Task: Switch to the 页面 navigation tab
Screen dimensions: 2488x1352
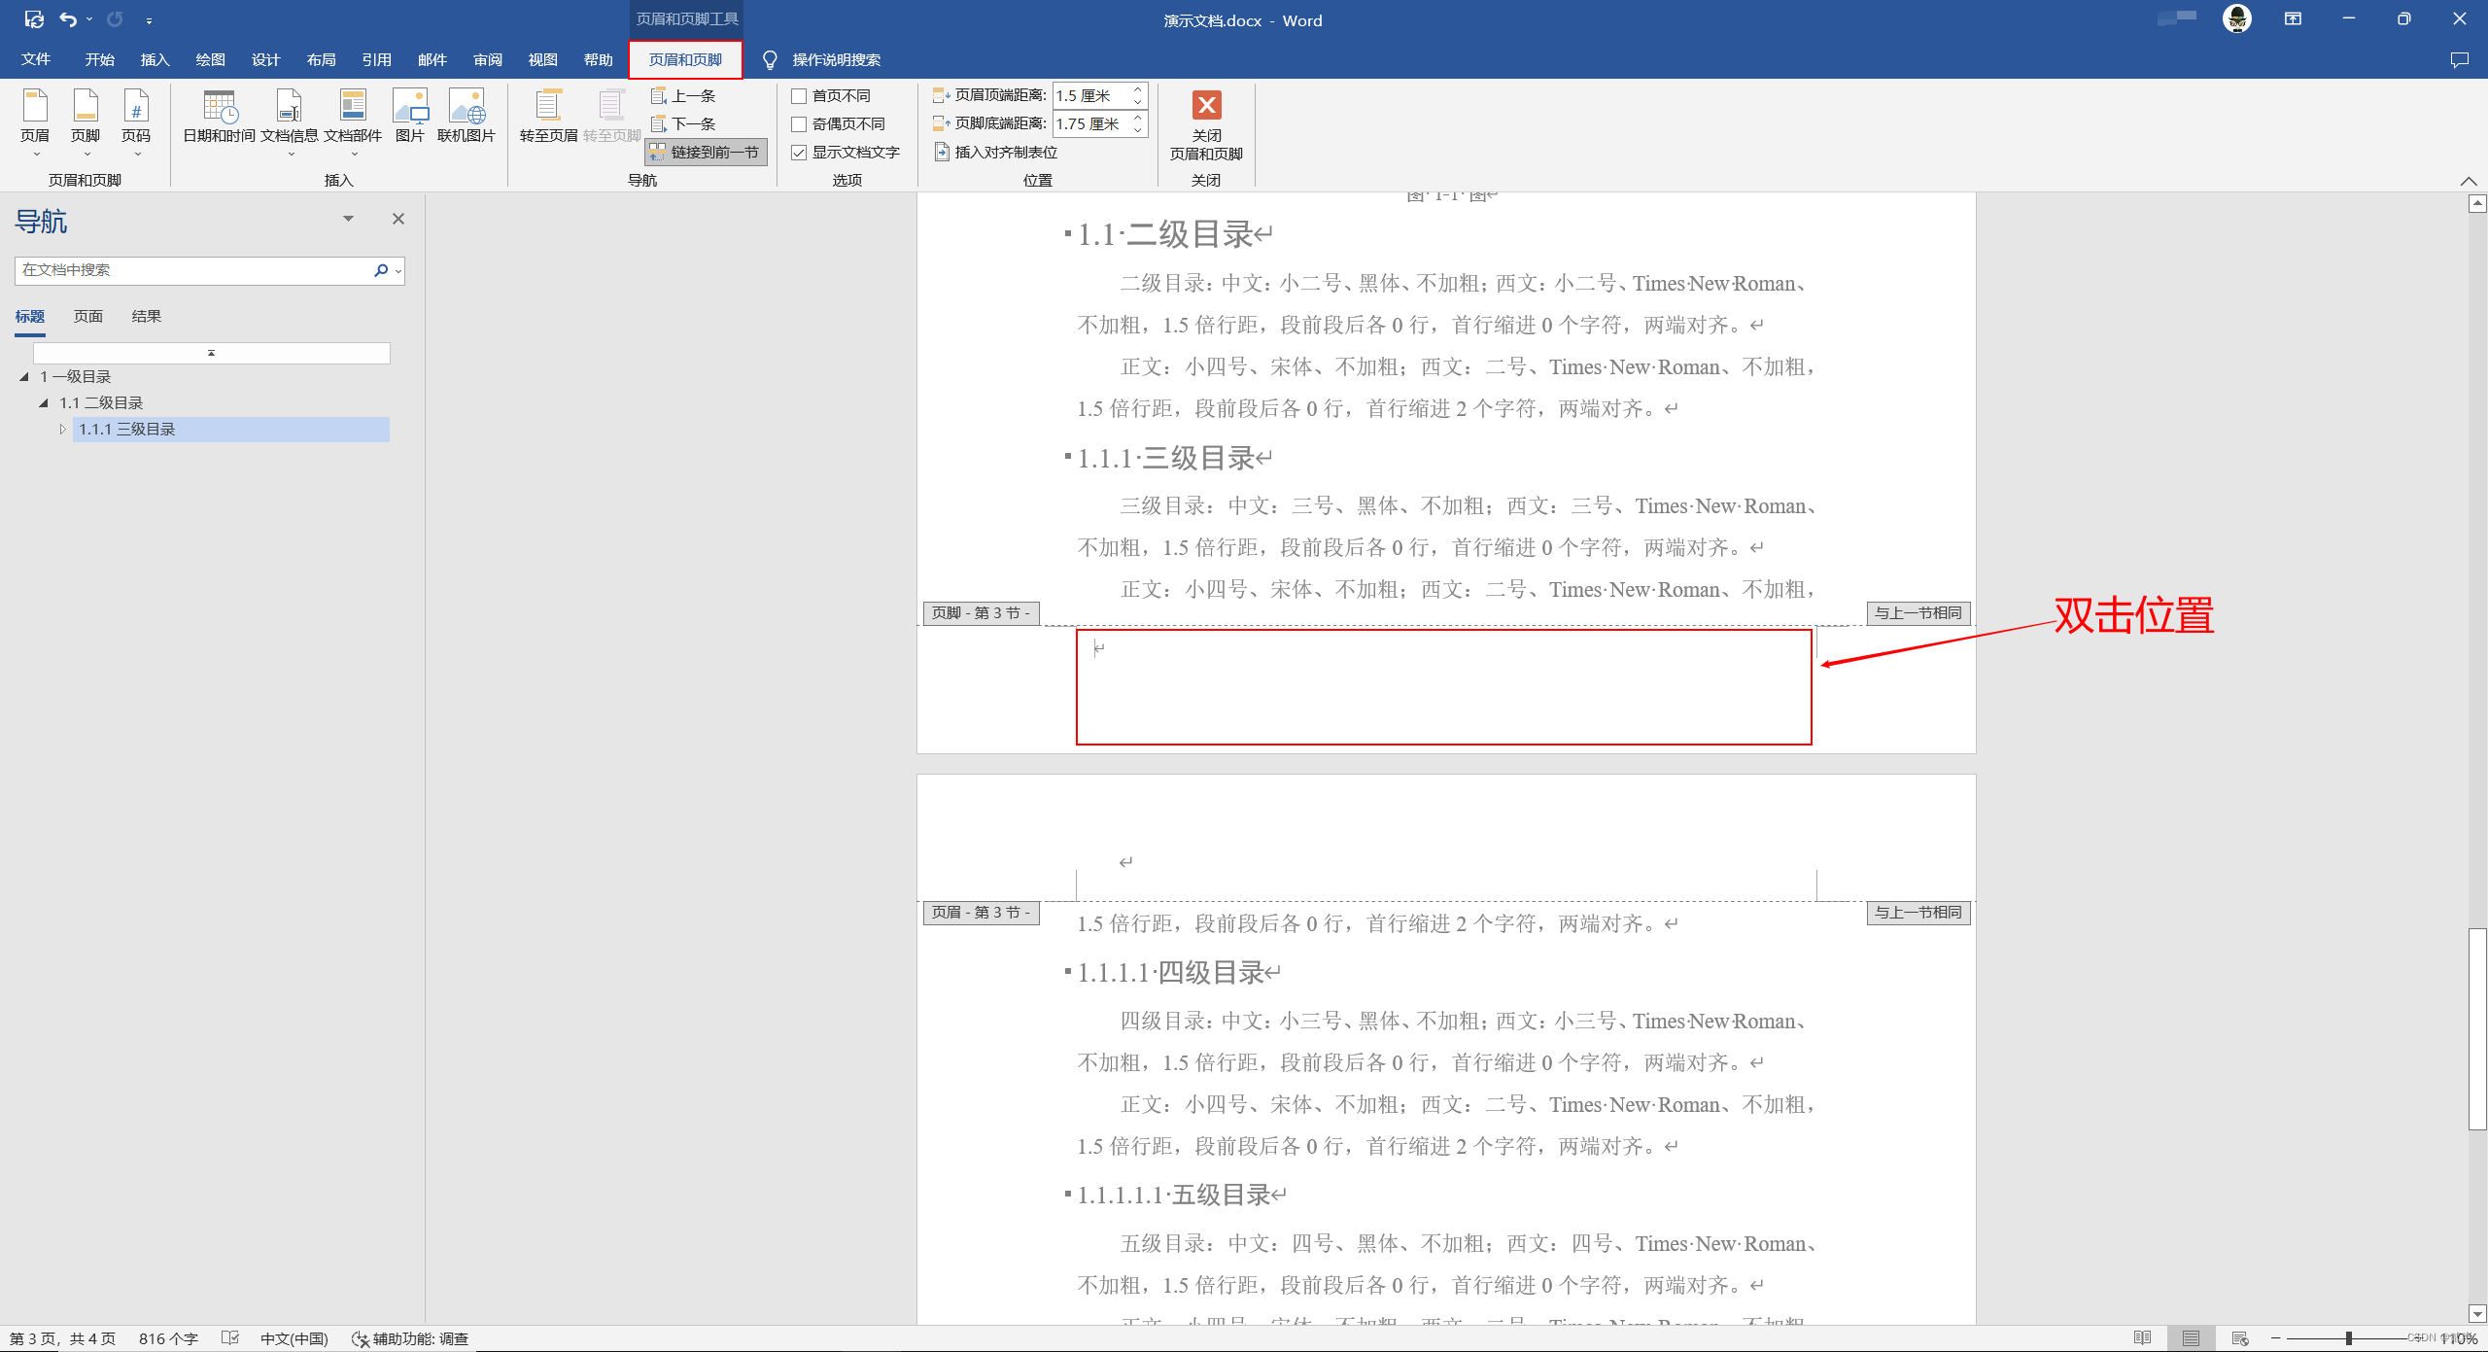Action: coord(87,317)
